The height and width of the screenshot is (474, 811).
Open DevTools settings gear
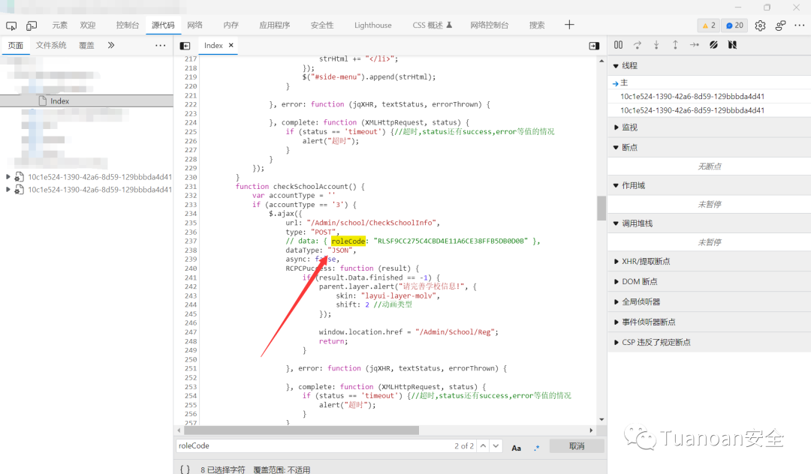pyautogui.click(x=760, y=25)
